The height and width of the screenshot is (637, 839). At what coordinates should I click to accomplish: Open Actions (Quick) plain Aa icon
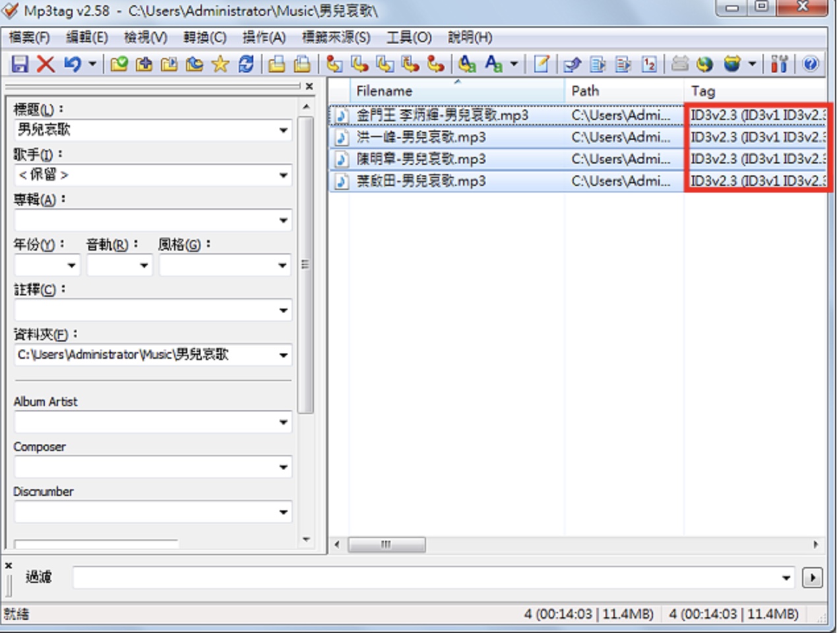pyautogui.click(x=493, y=64)
